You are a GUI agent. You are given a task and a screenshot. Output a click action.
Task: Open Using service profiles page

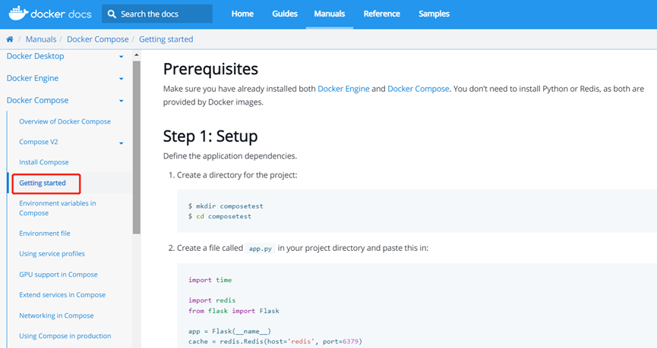(x=52, y=254)
